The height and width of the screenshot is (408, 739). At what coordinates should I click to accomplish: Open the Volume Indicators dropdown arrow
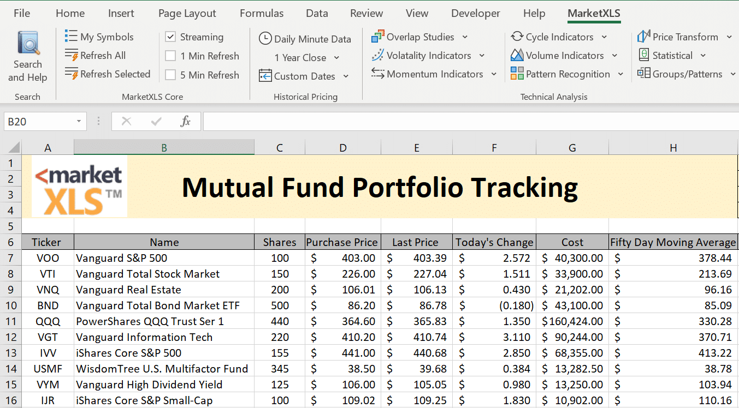point(614,56)
